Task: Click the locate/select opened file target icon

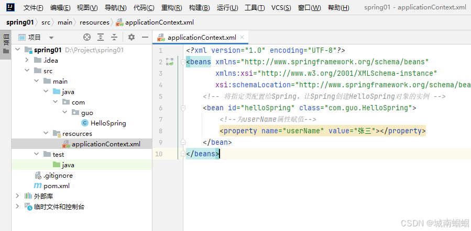Action: coord(87,37)
